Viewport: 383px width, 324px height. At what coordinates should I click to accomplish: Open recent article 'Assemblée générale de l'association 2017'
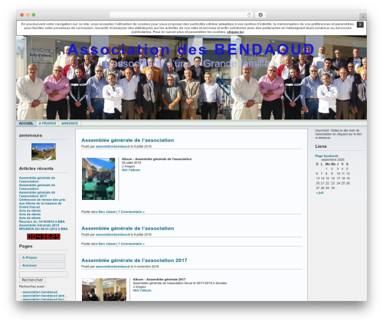pyautogui.click(x=37, y=194)
